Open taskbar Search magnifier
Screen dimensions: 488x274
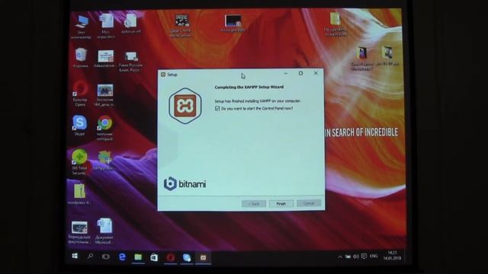coord(90,256)
